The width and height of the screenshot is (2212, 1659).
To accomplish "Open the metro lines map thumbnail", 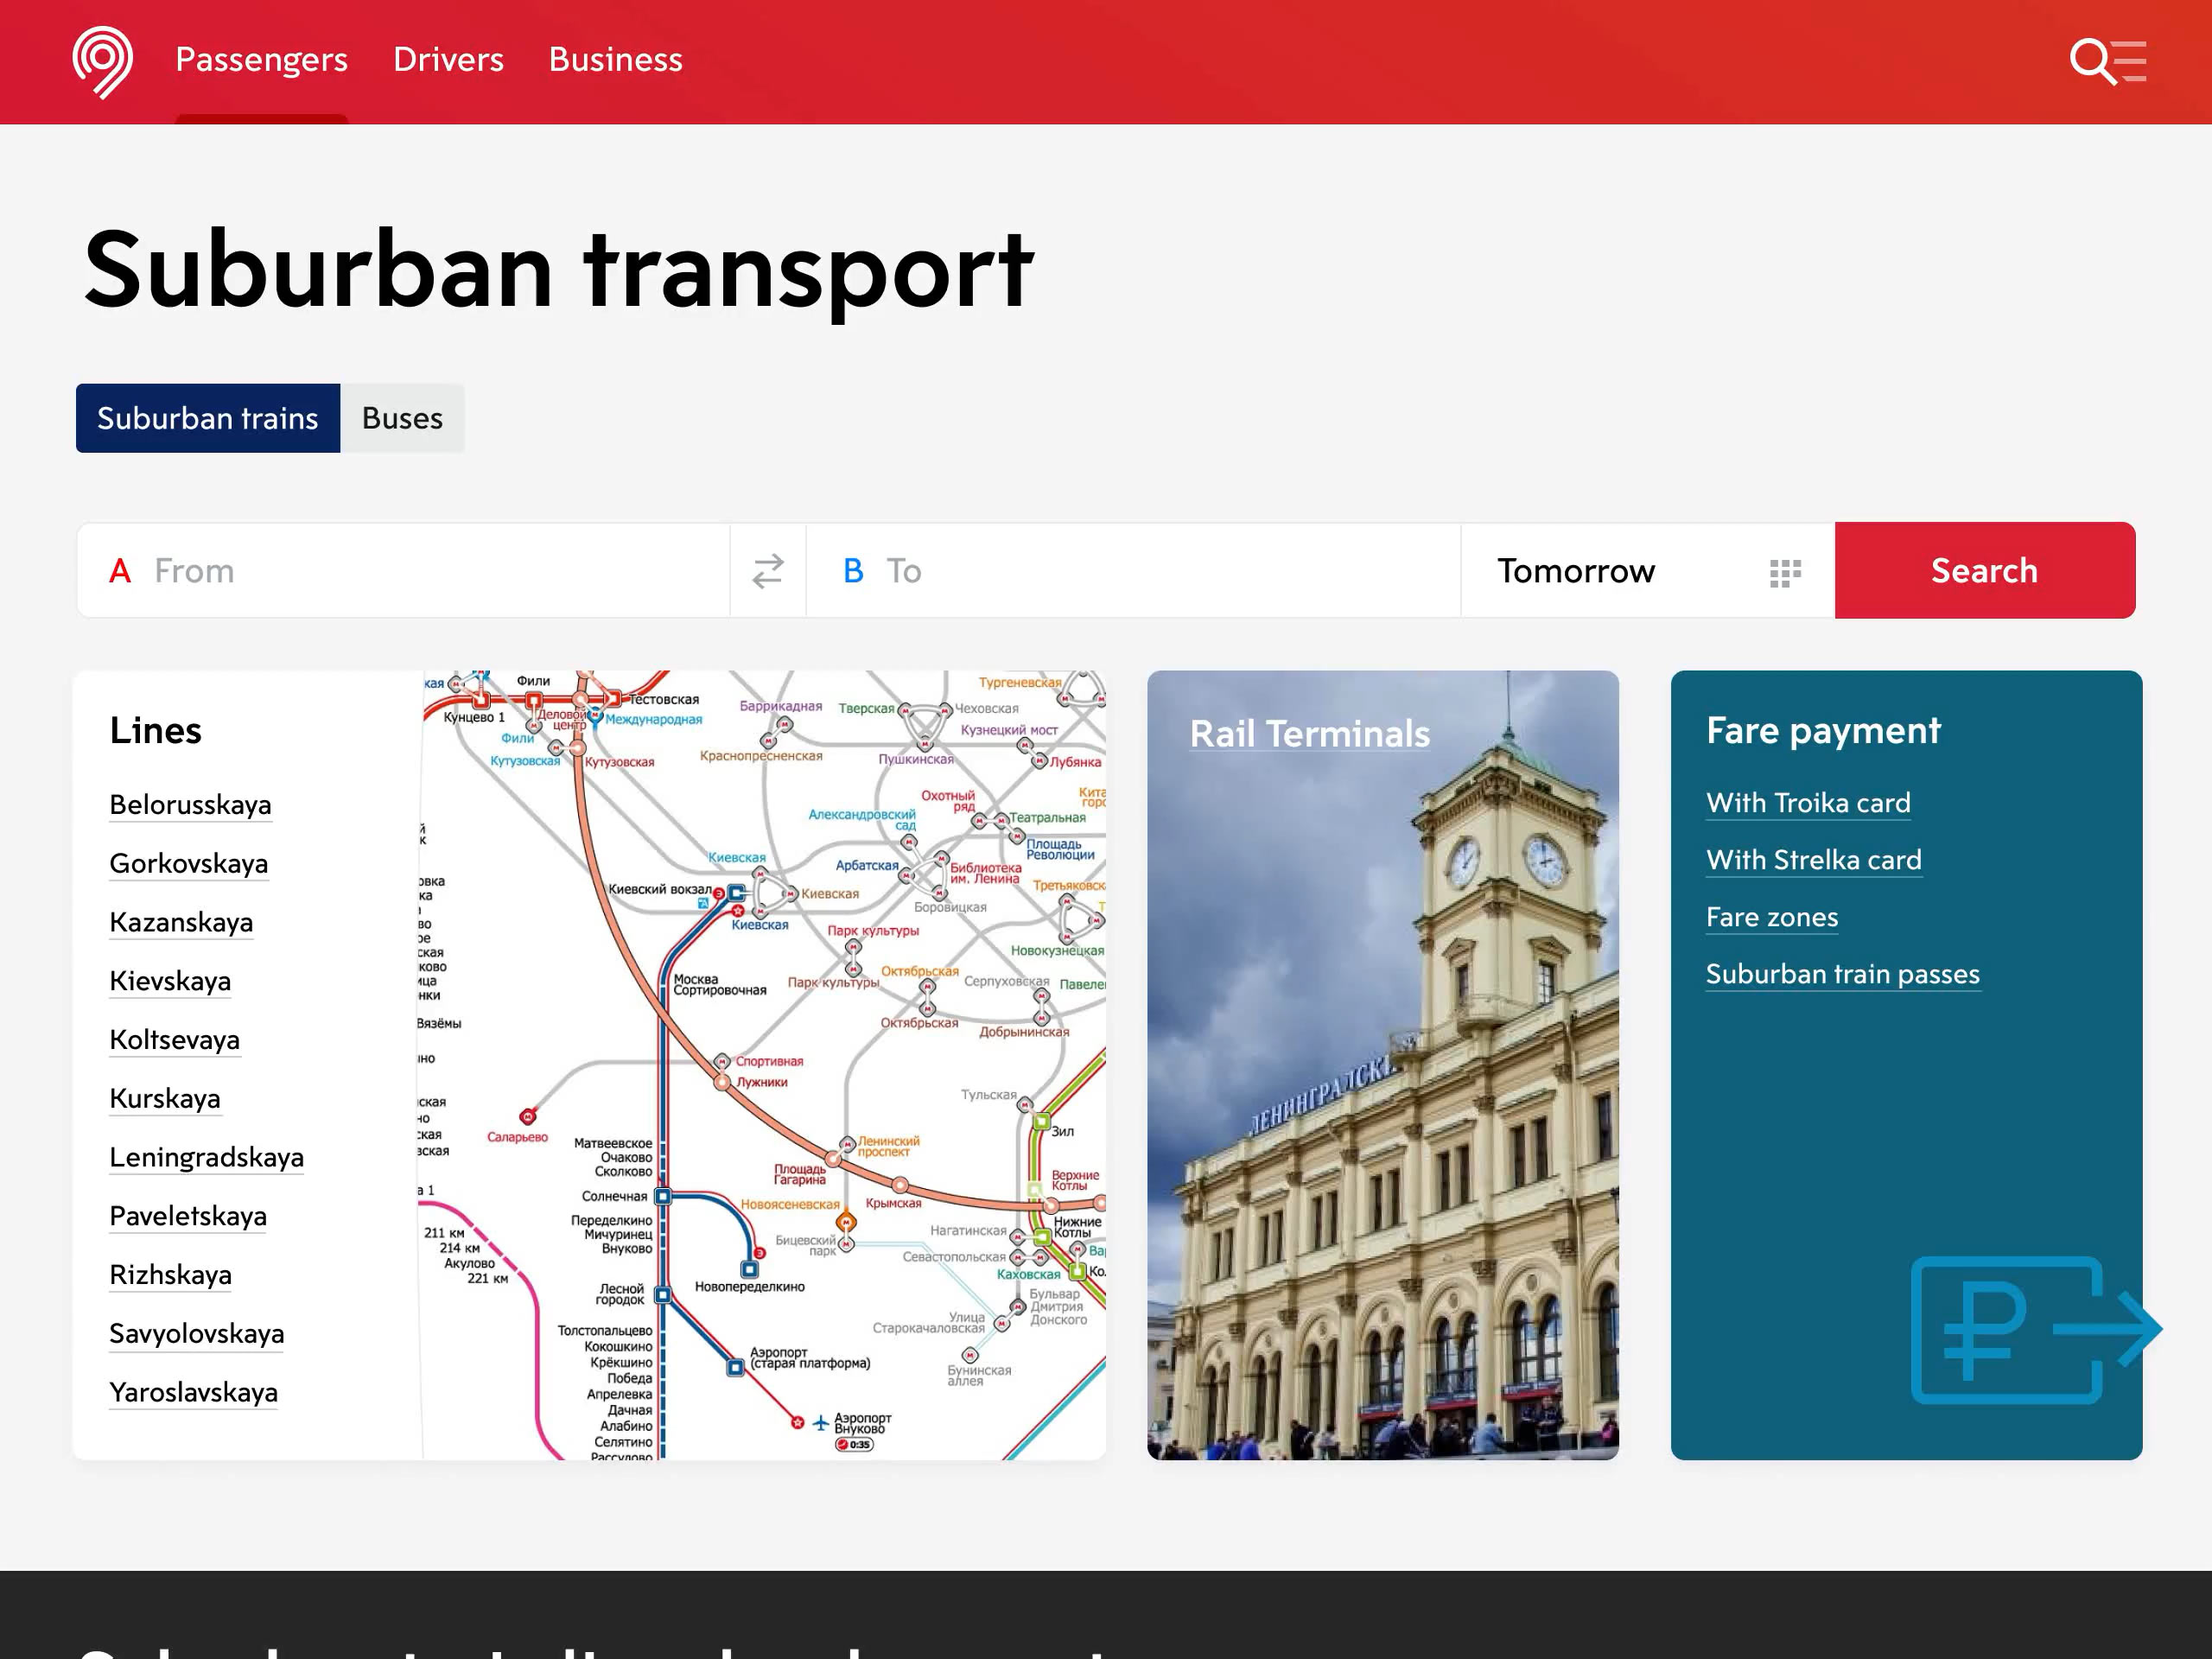I will 763,1065.
